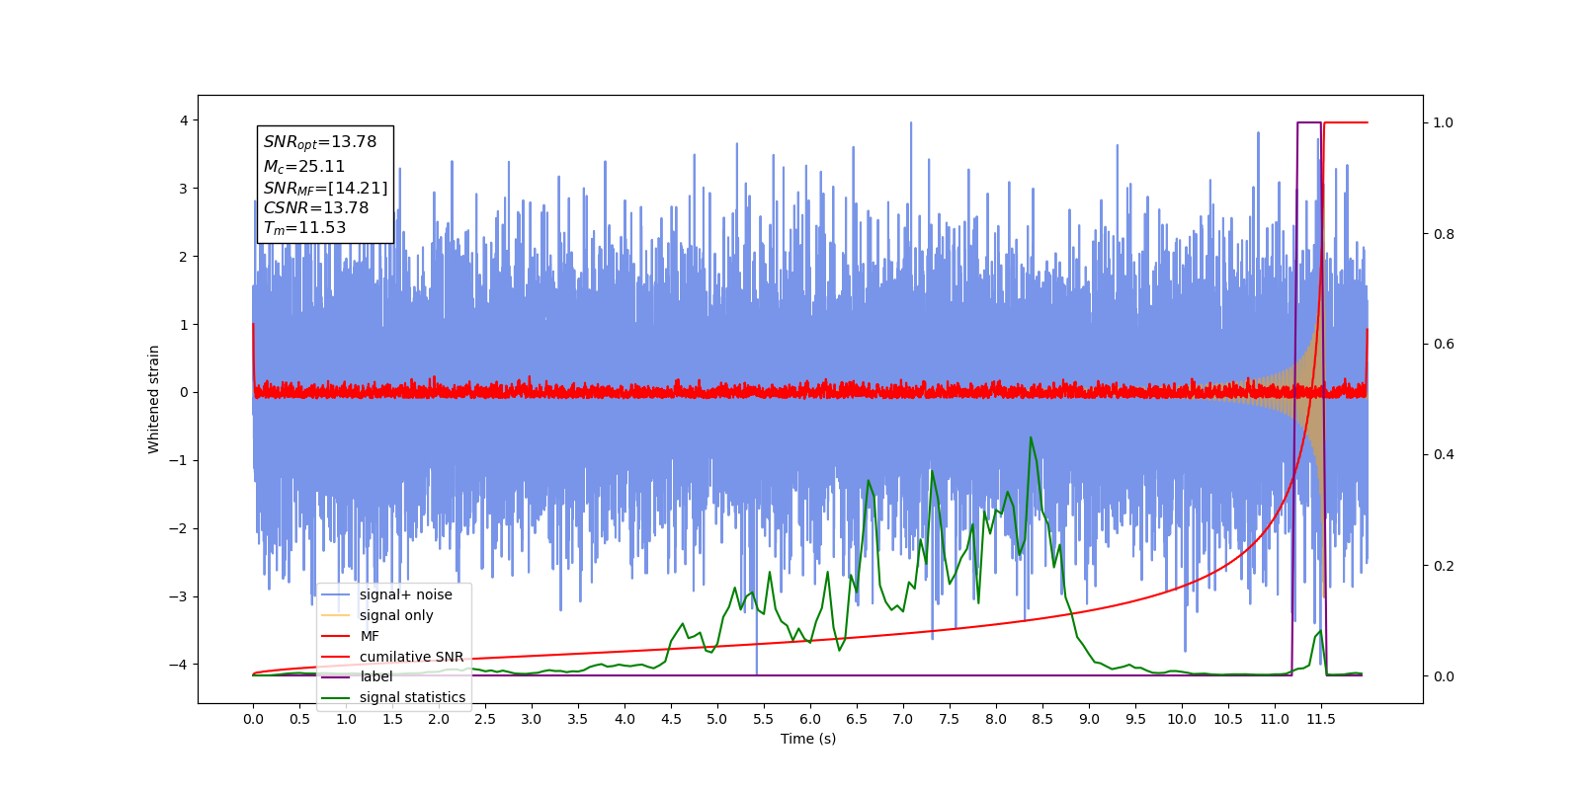The image size is (1581, 790).
Task: Click the left y-axis tick label 4
Action: coord(184,120)
